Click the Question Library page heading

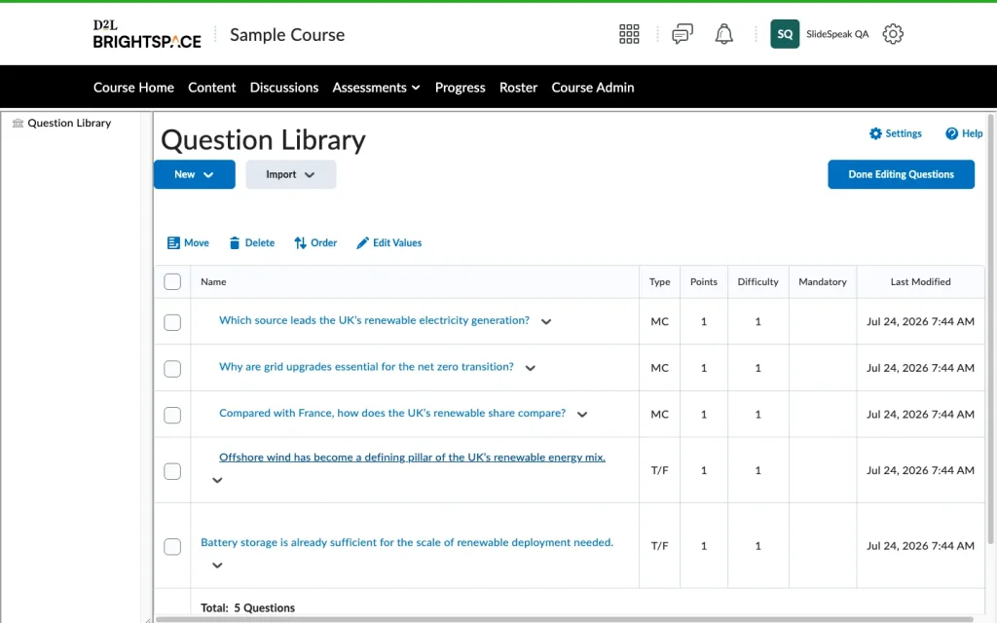[x=263, y=140]
